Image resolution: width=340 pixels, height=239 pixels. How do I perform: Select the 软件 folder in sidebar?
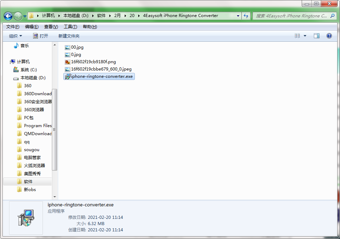(28, 182)
